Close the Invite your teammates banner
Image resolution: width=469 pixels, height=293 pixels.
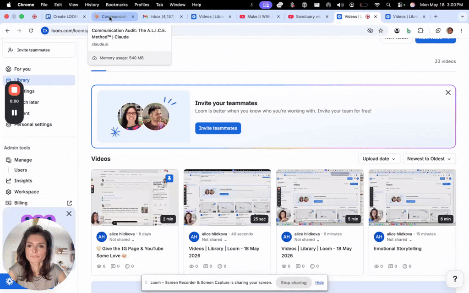pos(448,92)
